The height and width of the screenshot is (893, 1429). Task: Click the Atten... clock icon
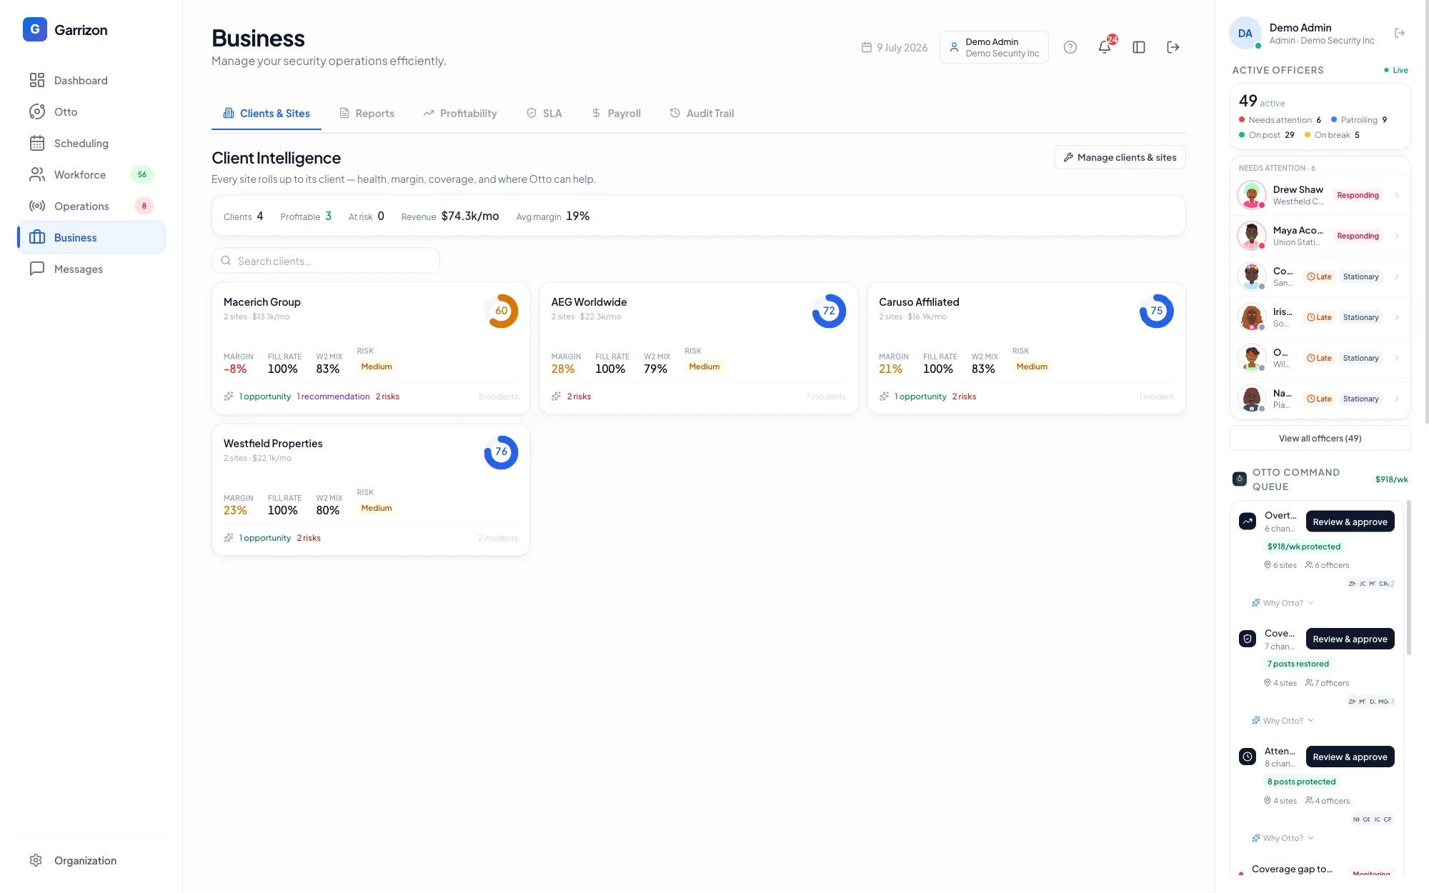tap(1248, 757)
